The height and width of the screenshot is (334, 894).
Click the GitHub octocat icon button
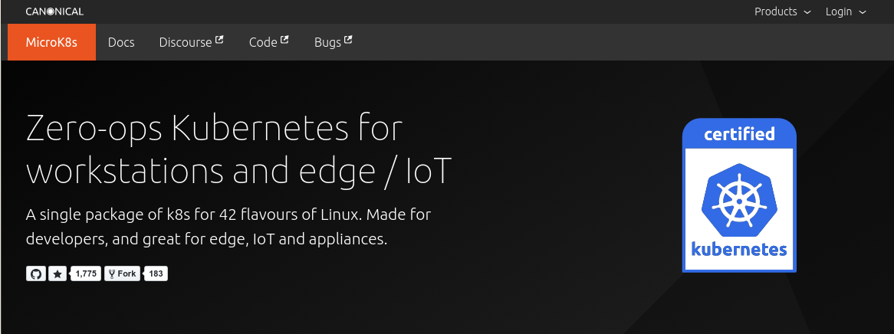click(x=35, y=273)
